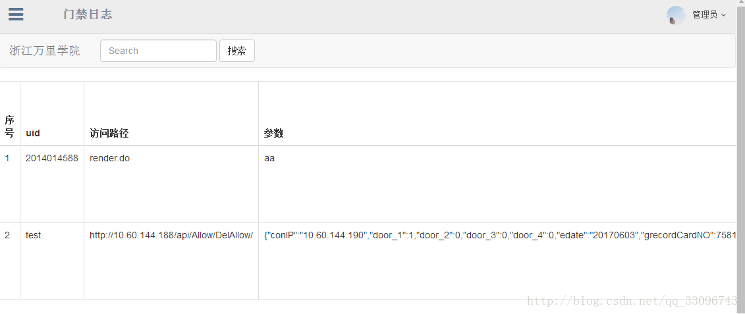Viewport: 745px width, 314px height.
Task: Select uid cell 2014014588
Action: point(52,184)
